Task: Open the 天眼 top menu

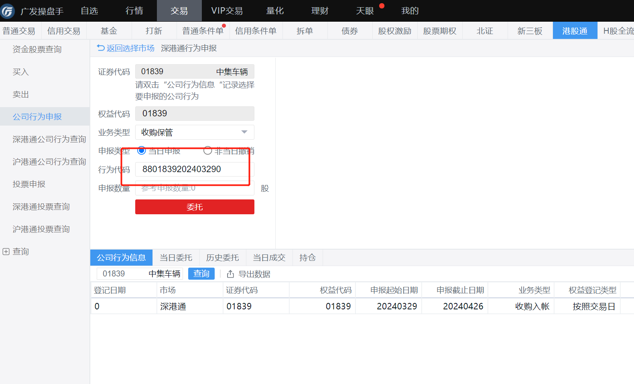Action: (x=365, y=11)
